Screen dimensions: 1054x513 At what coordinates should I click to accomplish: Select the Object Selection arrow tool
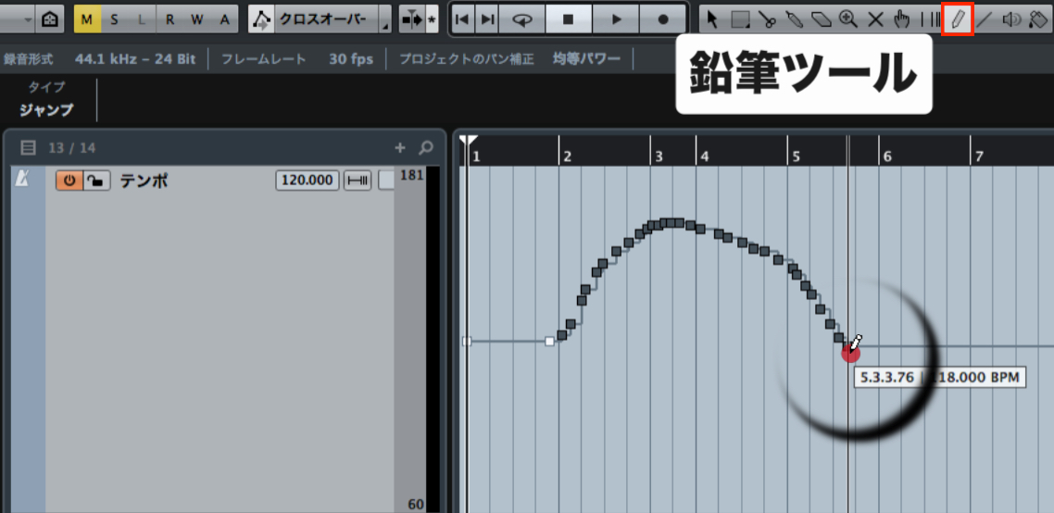click(x=713, y=19)
